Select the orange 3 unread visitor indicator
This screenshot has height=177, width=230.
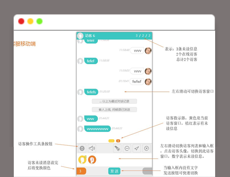118,141
